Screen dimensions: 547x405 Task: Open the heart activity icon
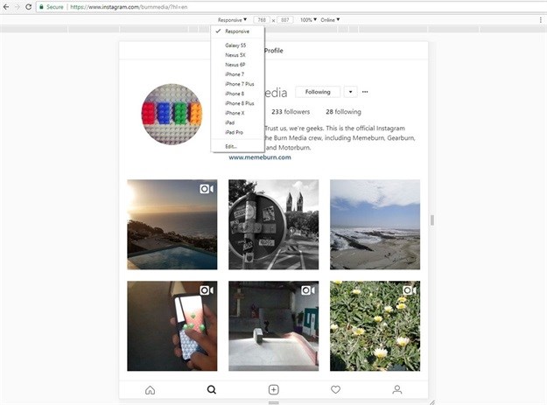[x=335, y=389]
